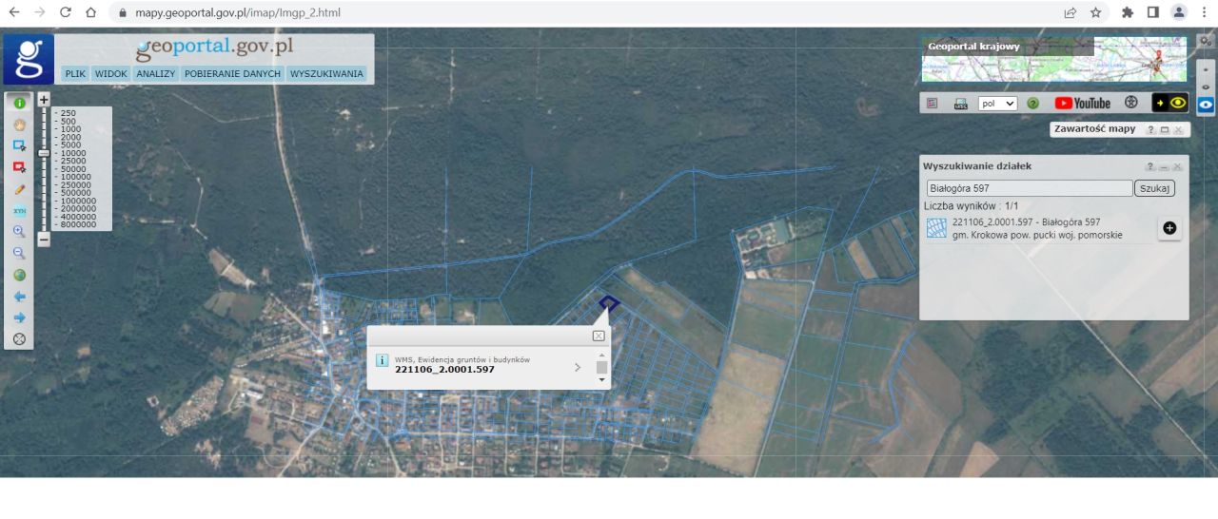Open help for Wyszukiwanie działek panel
Image resolution: width=1218 pixels, height=519 pixels.
coord(1150,166)
